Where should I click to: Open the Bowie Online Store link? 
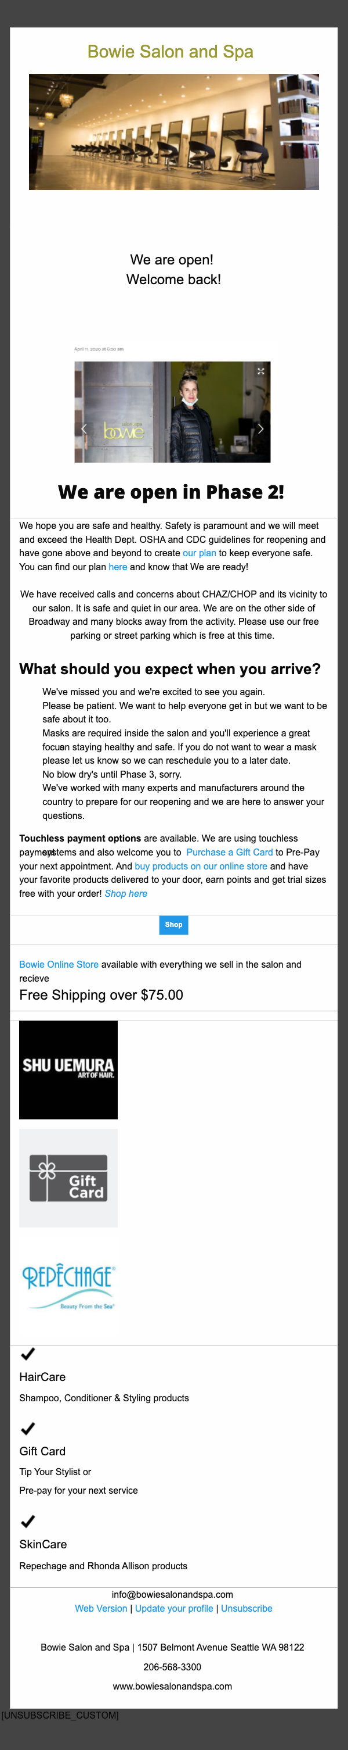[59, 965]
